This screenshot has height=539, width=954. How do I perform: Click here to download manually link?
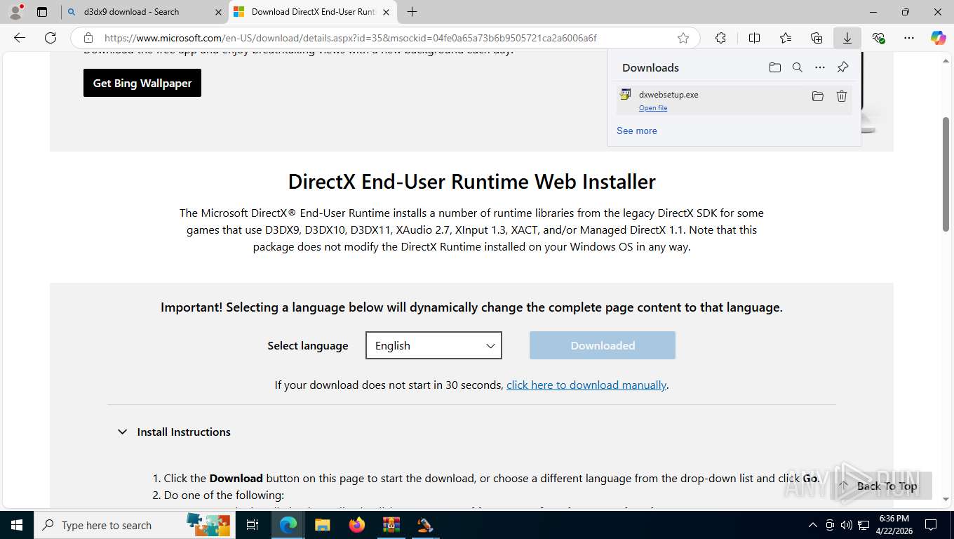[x=586, y=385]
